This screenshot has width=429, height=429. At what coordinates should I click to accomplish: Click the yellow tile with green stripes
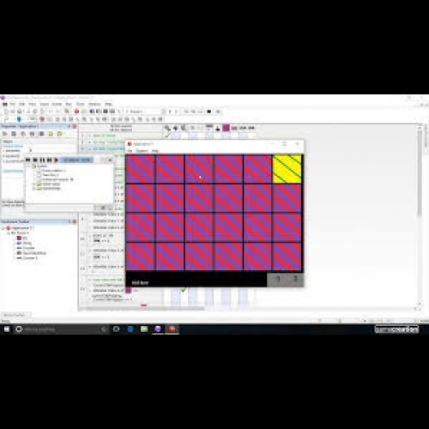pyautogui.click(x=287, y=169)
